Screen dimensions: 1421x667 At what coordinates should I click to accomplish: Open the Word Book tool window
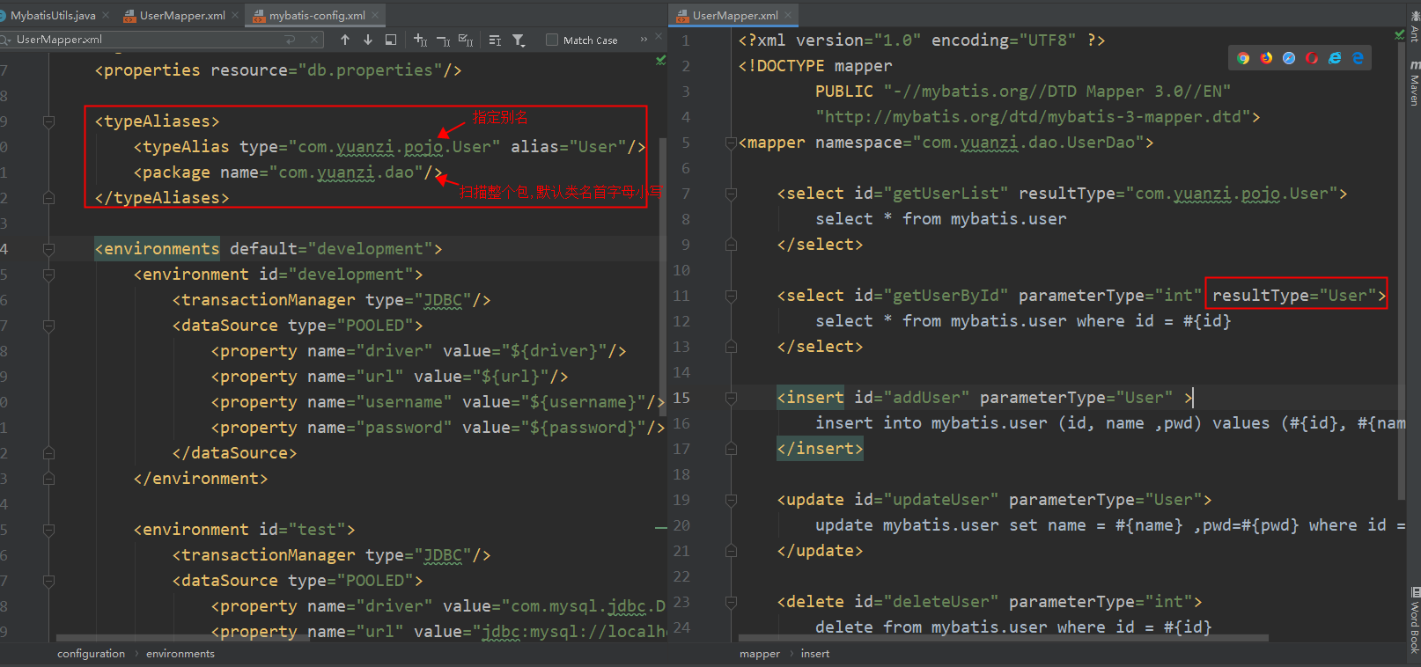click(1414, 621)
